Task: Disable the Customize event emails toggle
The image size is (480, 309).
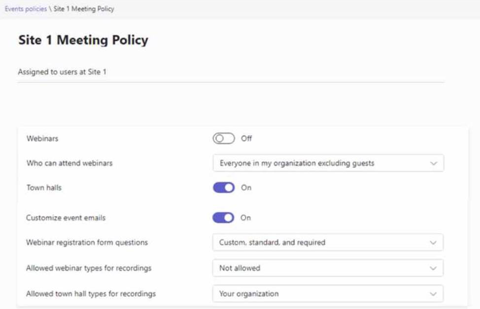Action: pos(224,217)
